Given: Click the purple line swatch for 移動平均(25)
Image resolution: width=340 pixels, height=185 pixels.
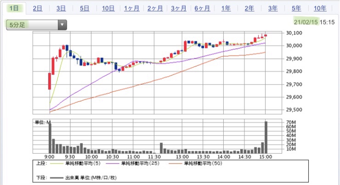Looking at the screenshot, I should click(112, 164).
